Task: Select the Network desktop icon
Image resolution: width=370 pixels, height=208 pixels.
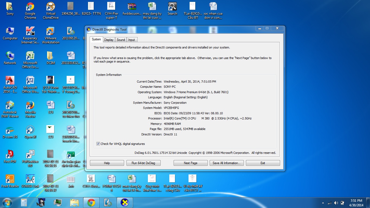Action: pos(10,58)
